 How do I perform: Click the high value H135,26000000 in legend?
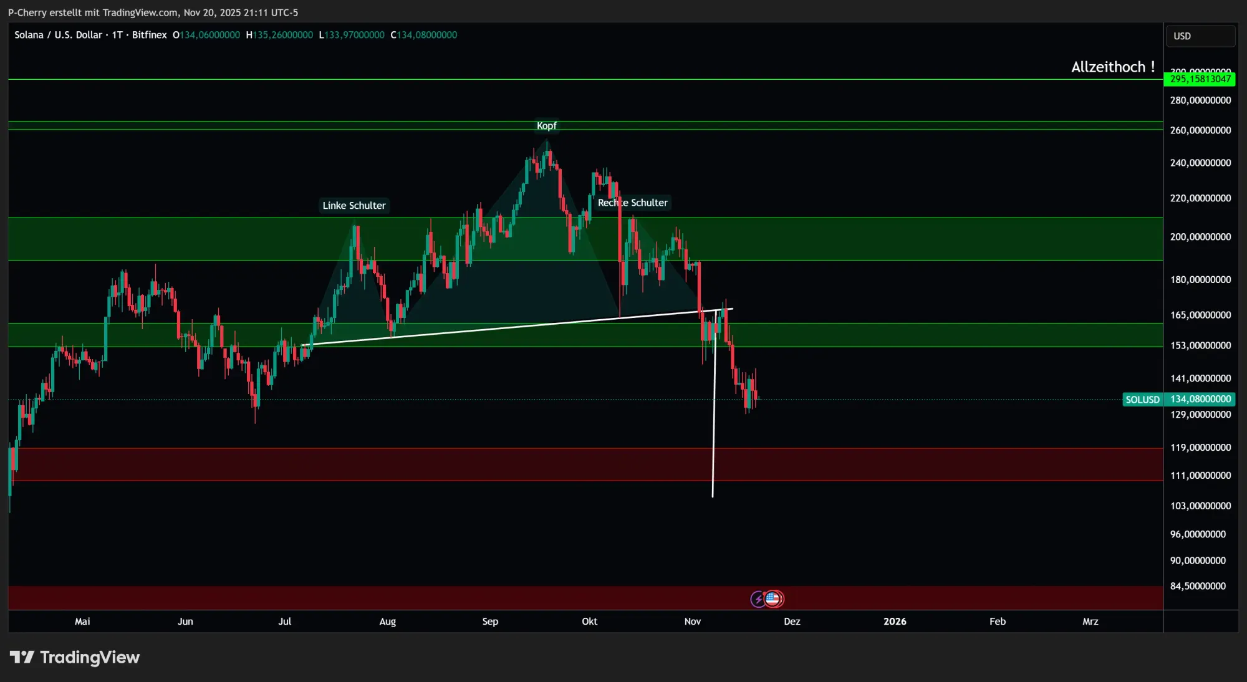tap(280, 35)
